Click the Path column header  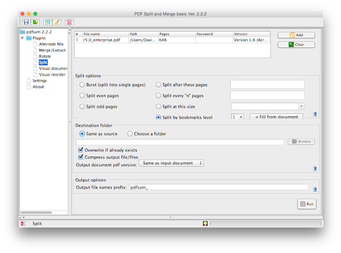[x=143, y=34]
